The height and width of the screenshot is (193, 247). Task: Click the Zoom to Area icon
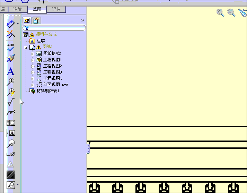click(x=231, y=12)
